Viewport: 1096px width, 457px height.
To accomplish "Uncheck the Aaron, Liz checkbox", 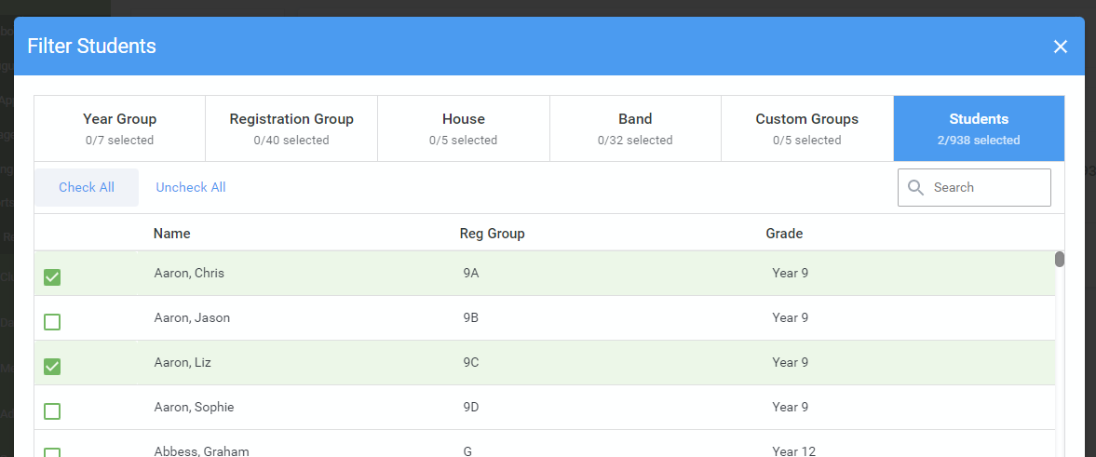I will point(52,366).
